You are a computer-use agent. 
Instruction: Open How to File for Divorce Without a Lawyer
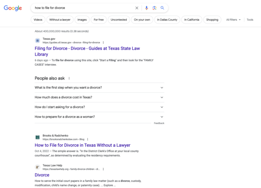pos(82,145)
